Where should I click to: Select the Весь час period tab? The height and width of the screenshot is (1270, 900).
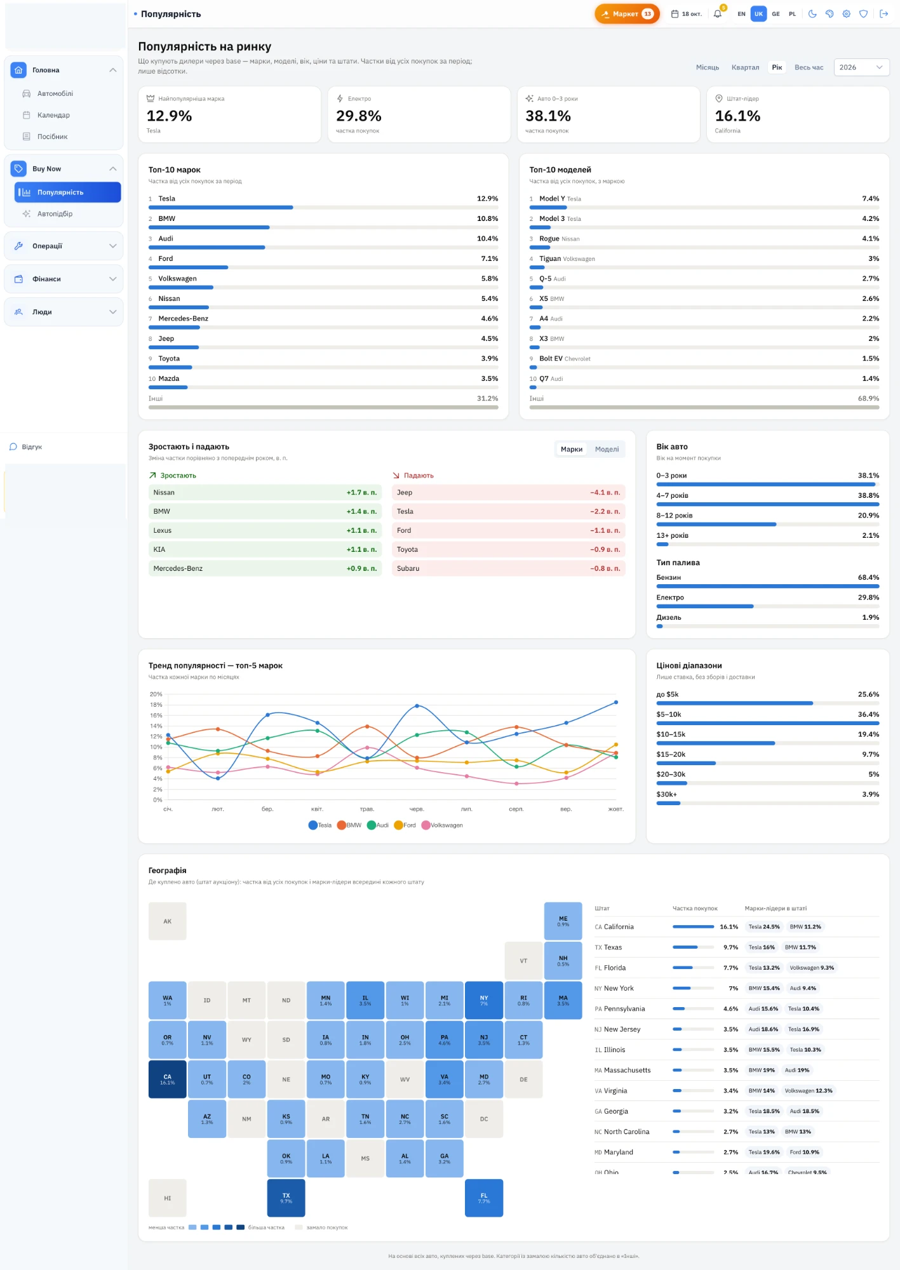[x=809, y=67]
